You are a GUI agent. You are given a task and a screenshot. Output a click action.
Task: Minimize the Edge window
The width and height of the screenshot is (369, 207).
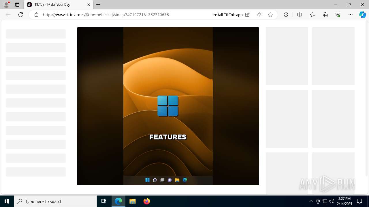pyautogui.click(x=336, y=5)
